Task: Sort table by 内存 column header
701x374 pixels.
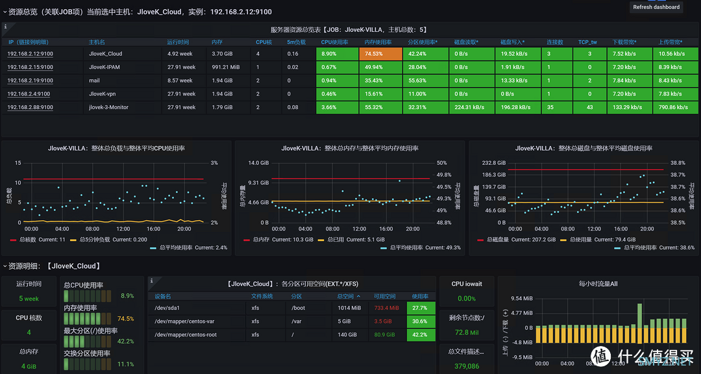Action: click(x=217, y=42)
